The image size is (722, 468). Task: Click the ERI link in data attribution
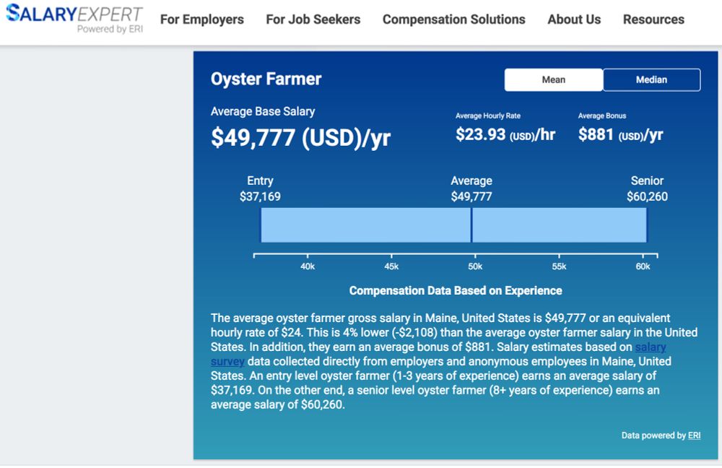[694, 435]
